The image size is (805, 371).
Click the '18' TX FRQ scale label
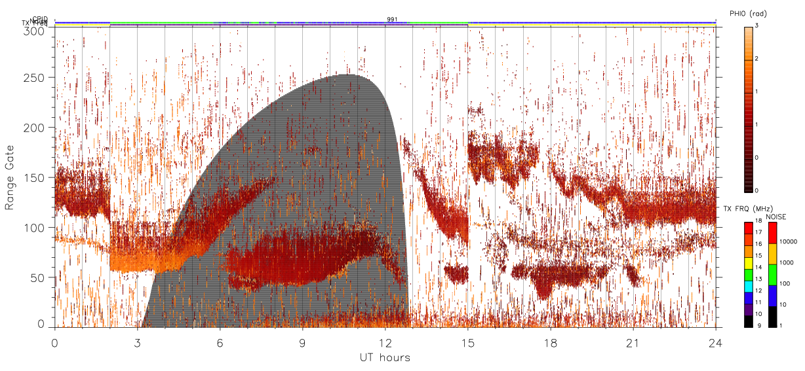tap(758, 221)
